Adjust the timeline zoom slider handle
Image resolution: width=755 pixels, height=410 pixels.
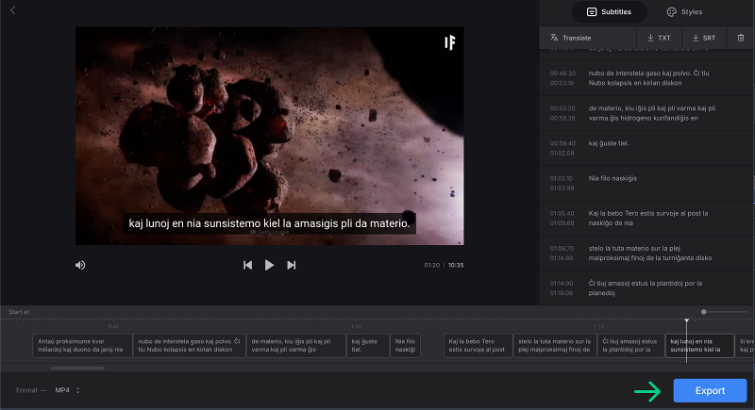703,312
